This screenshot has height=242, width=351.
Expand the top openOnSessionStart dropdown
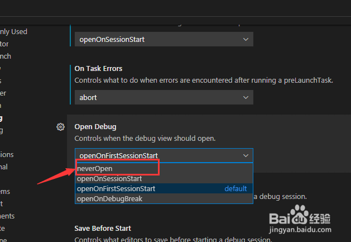point(164,39)
